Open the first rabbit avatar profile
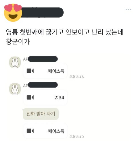Screen dimensions: 138x145 [15, 62]
